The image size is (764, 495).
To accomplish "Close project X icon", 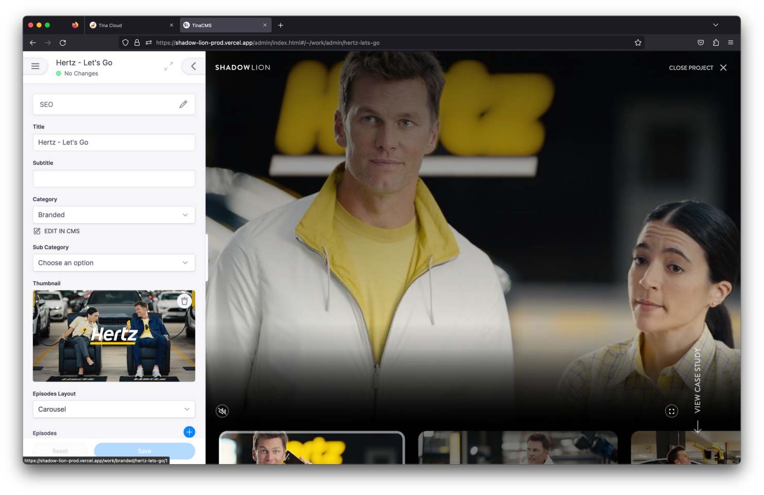I will click(x=723, y=68).
